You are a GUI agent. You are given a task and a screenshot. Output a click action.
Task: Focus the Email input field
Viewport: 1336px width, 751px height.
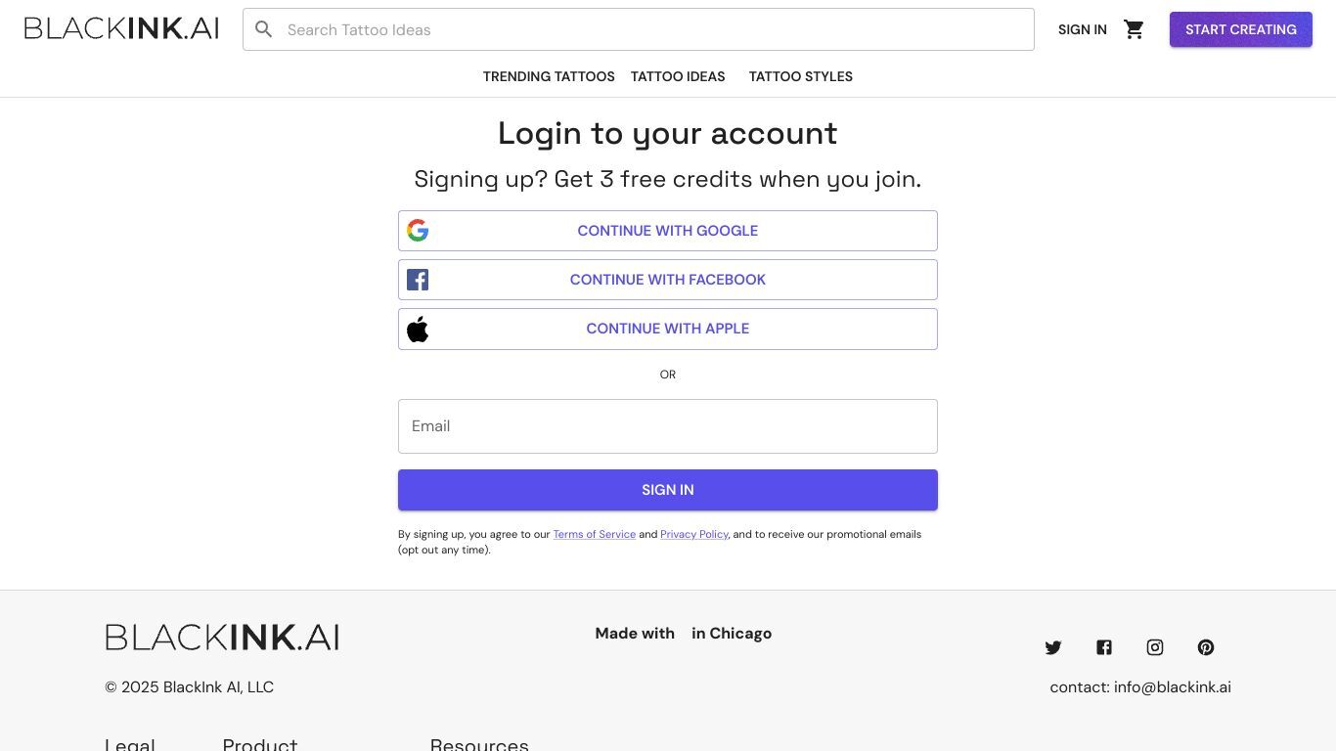pos(668,426)
